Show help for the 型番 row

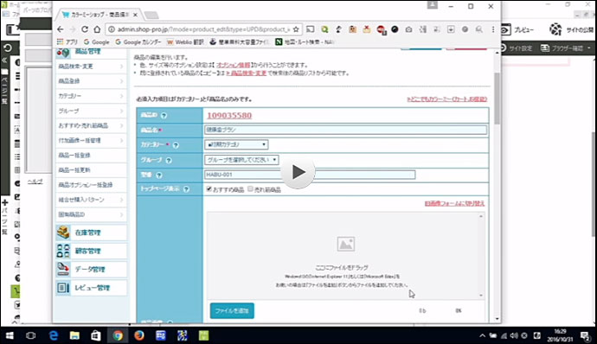pyautogui.click(x=159, y=175)
